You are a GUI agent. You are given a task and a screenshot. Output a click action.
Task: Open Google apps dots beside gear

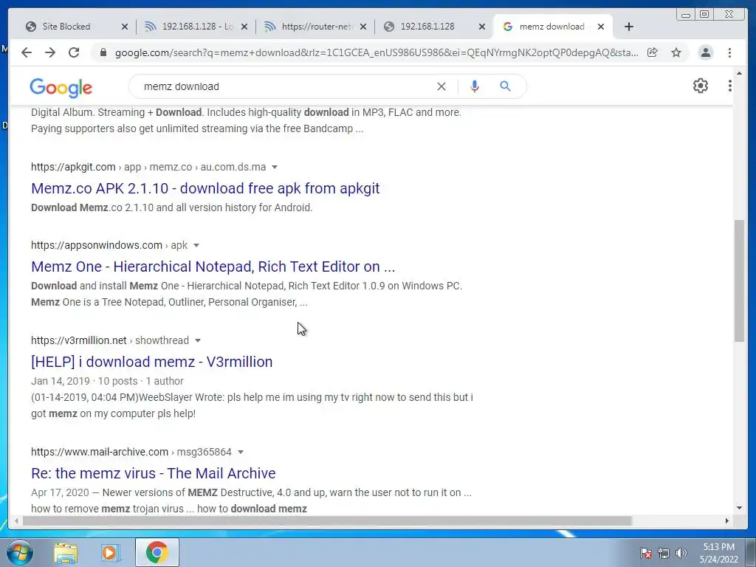click(730, 86)
